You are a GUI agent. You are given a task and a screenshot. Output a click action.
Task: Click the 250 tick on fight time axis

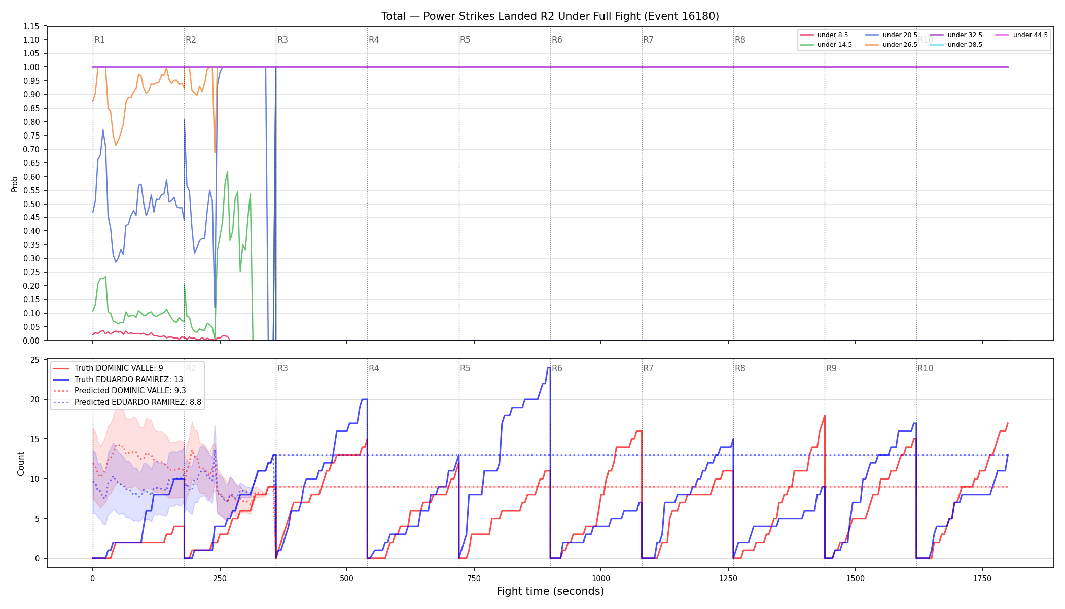(220, 578)
